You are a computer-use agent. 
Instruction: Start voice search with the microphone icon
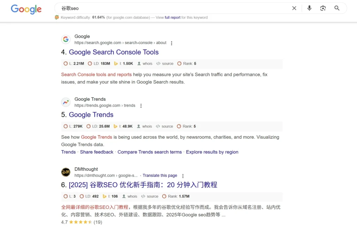pyautogui.click(x=309, y=8)
